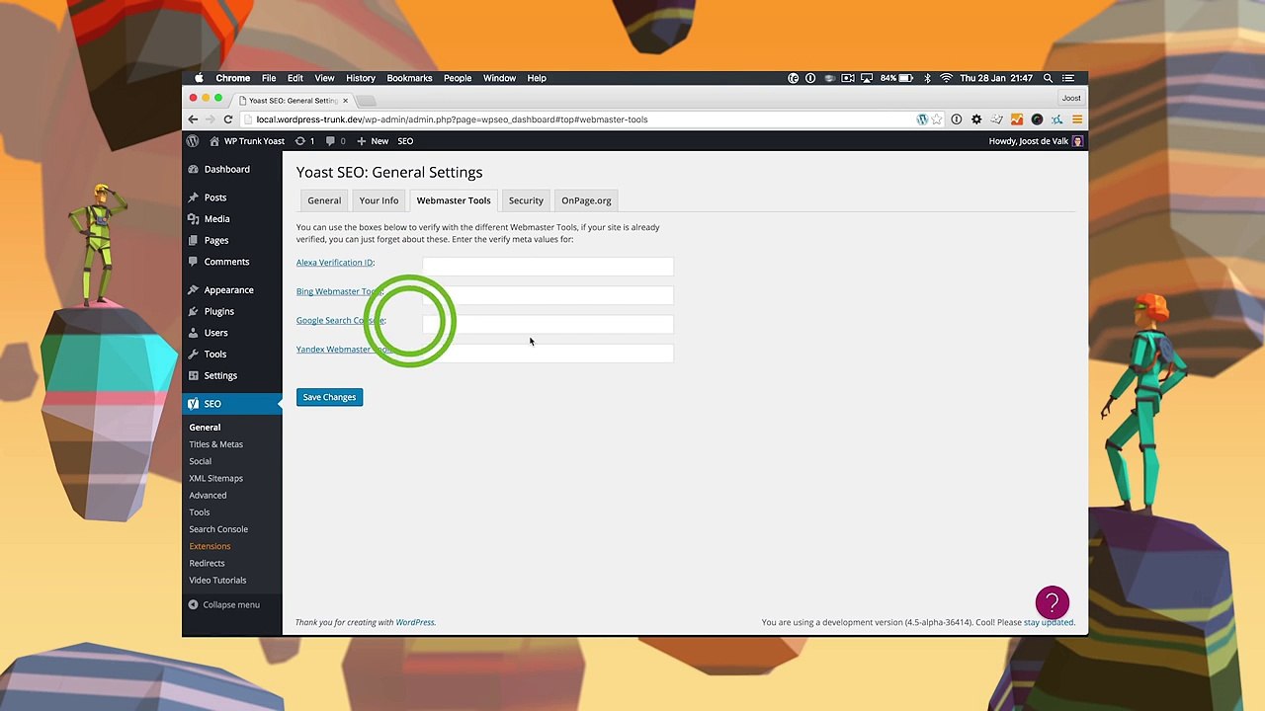Open WP Trunk Yoast site home
The width and height of the screenshot is (1265, 711).
tap(247, 141)
